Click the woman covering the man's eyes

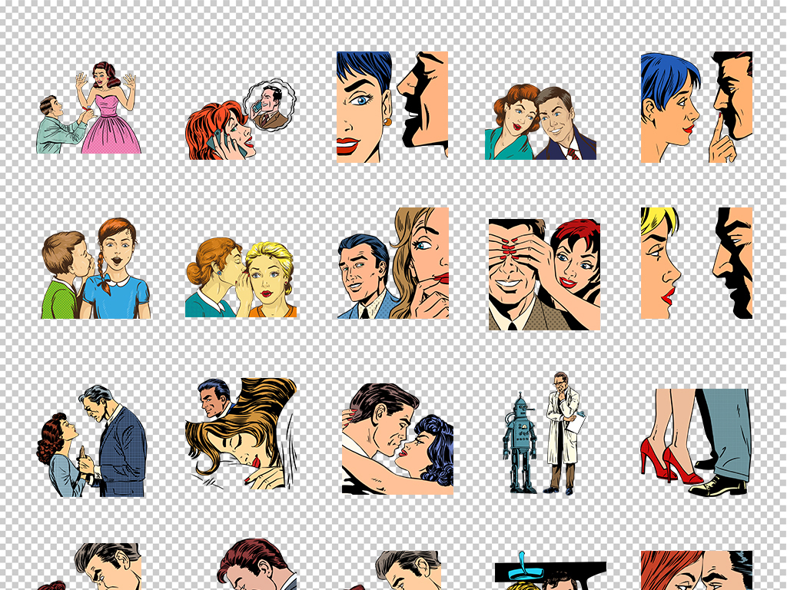coord(544,274)
